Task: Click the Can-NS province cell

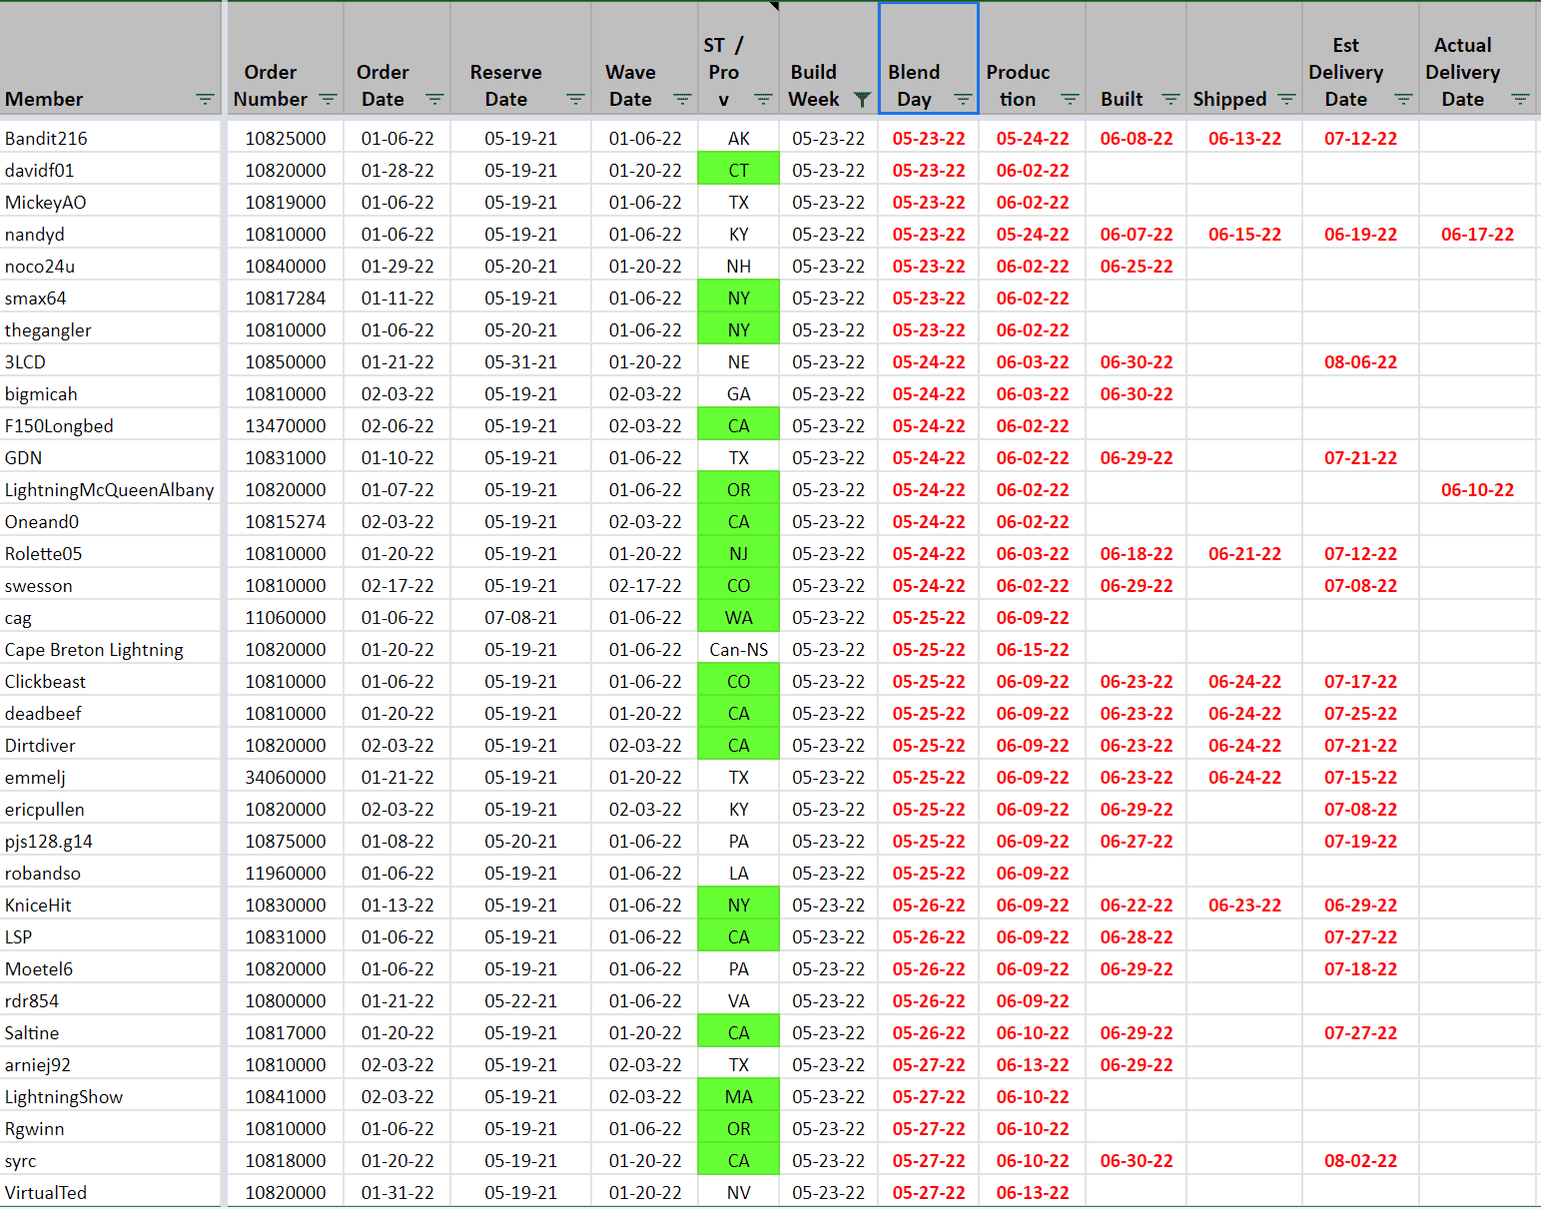Action: click(x=738, y=650)
